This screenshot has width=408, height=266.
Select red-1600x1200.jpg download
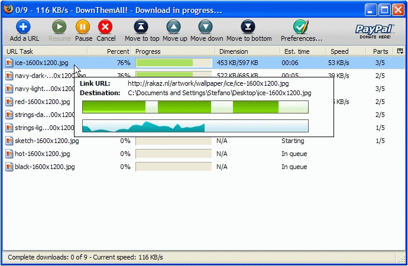click(43, 102)
